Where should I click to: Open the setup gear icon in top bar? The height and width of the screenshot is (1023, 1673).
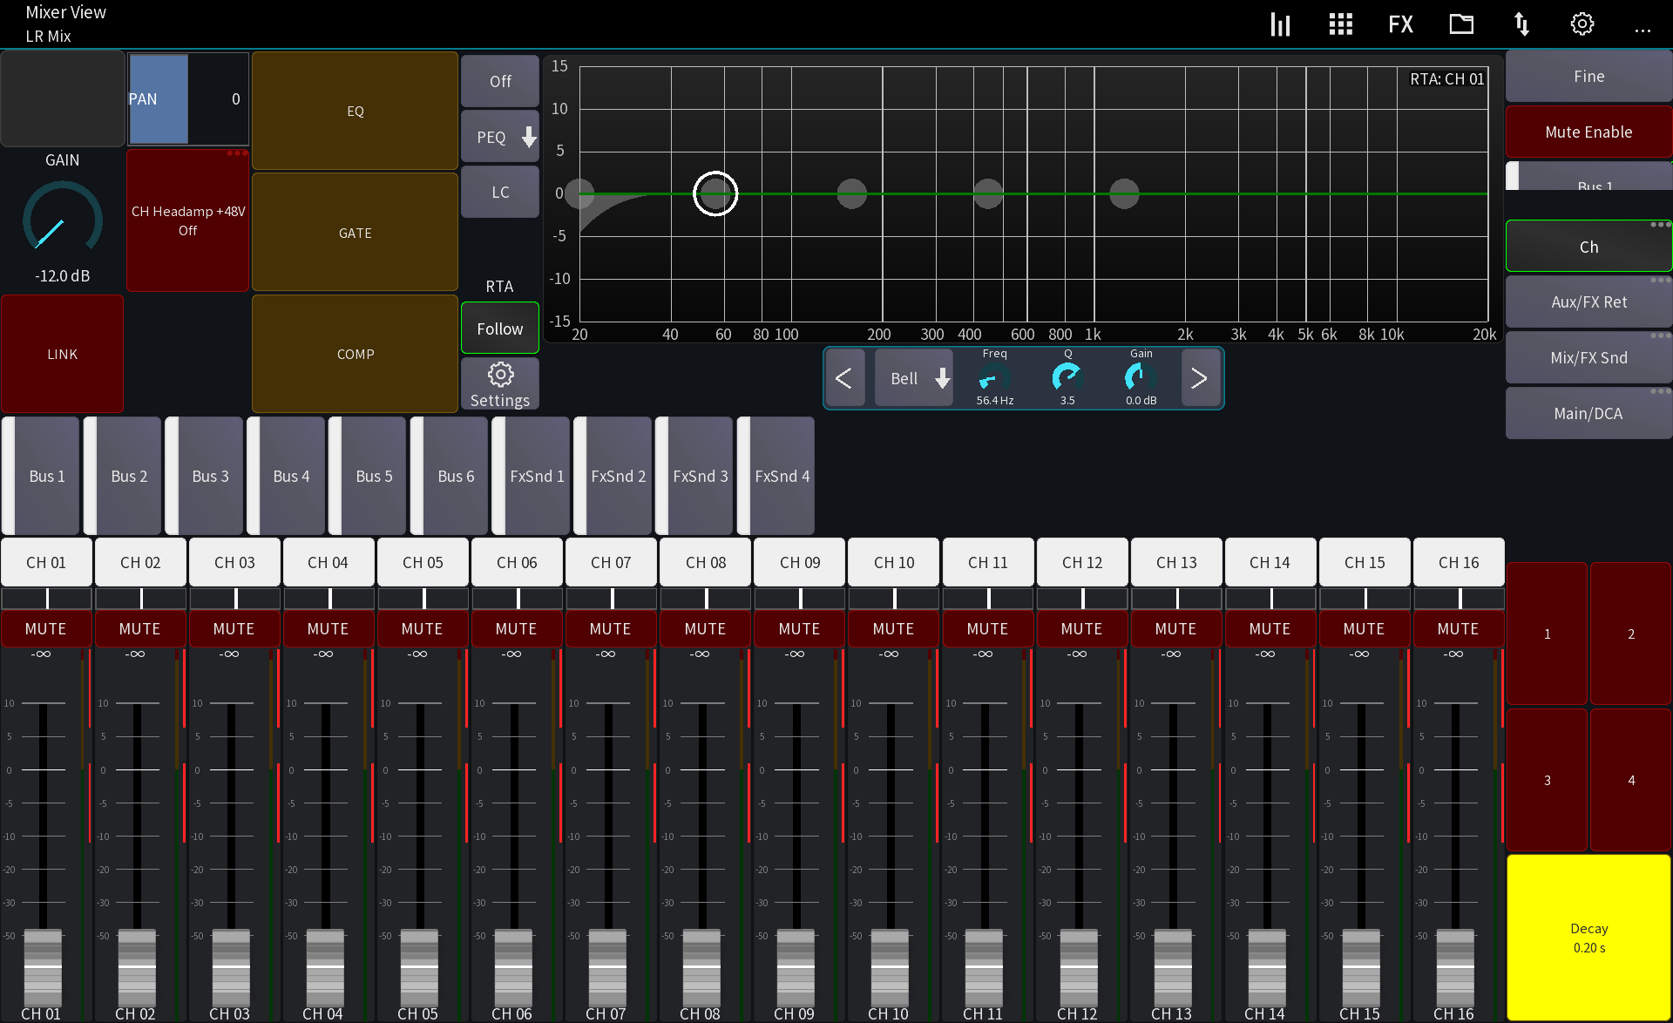click(1582, 24)
